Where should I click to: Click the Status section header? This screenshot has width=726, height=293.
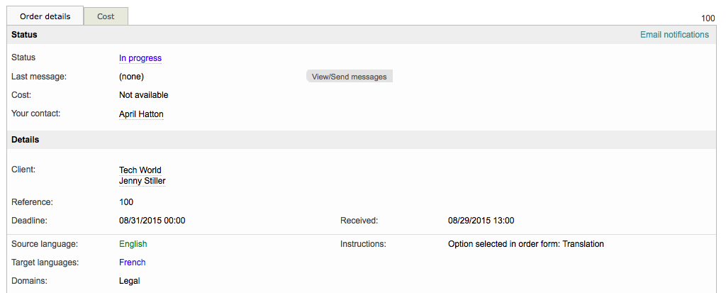click(x=25, y=35)
